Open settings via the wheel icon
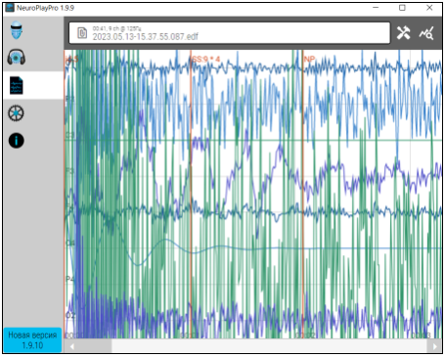445x357 pixels. pos(16,113)
